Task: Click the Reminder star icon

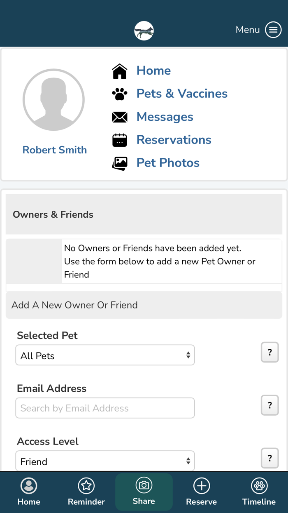Action: coord(86,486)
